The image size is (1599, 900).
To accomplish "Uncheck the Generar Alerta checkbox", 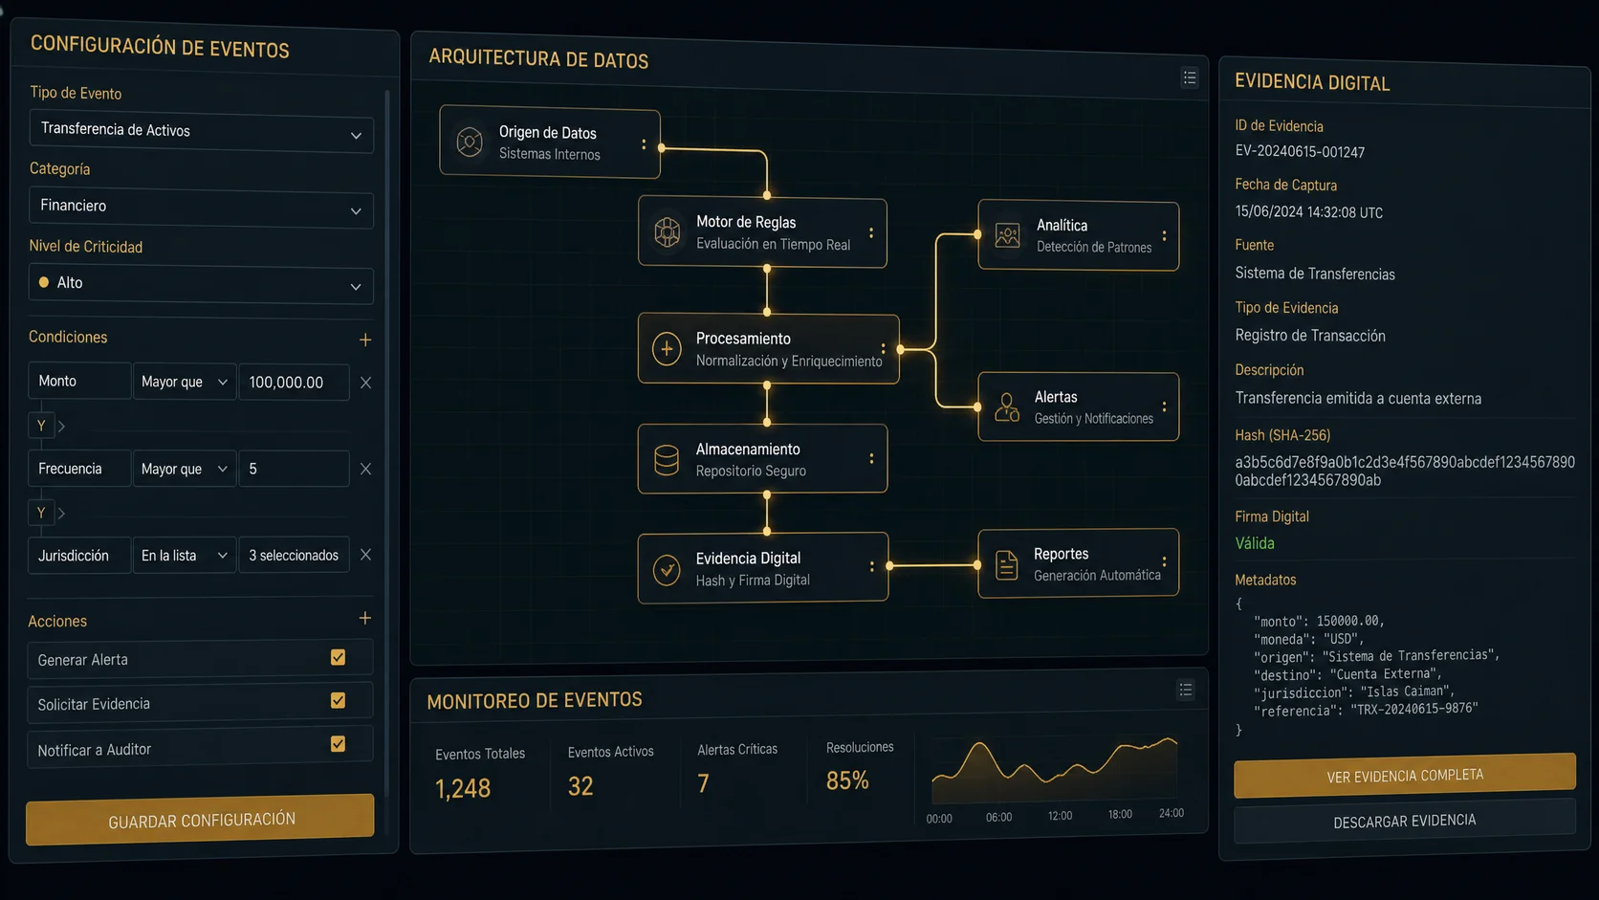I will coord(338,657).
